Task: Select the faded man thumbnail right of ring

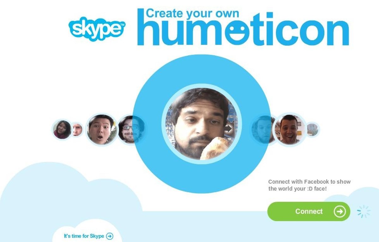Action: 263,129
